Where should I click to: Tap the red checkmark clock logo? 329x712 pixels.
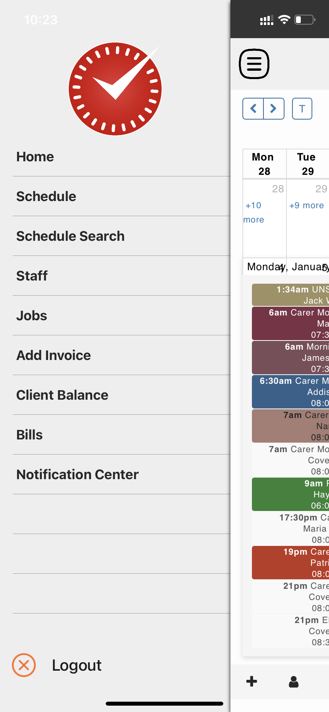pyautogui.click(x=115, y=89)
